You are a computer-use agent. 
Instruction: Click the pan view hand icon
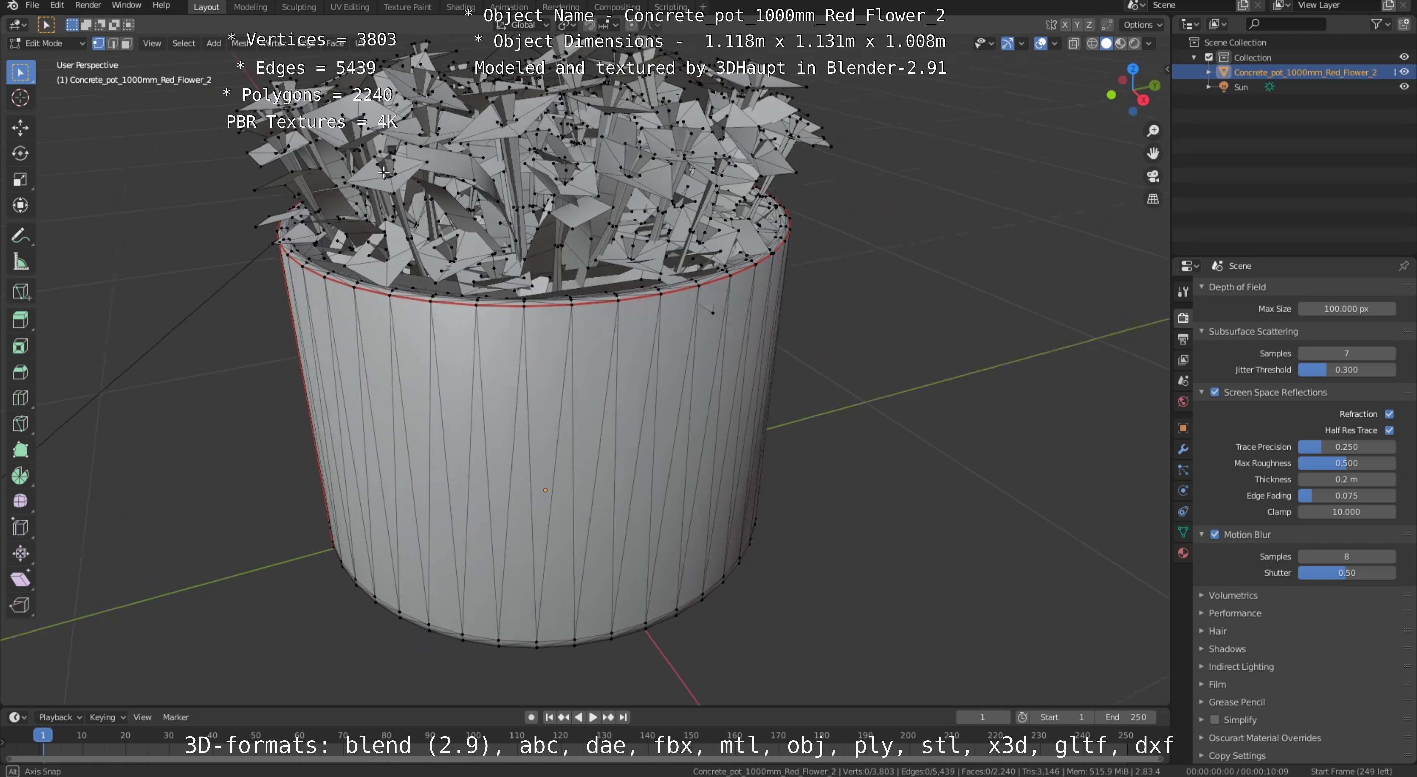[1153, 153]
